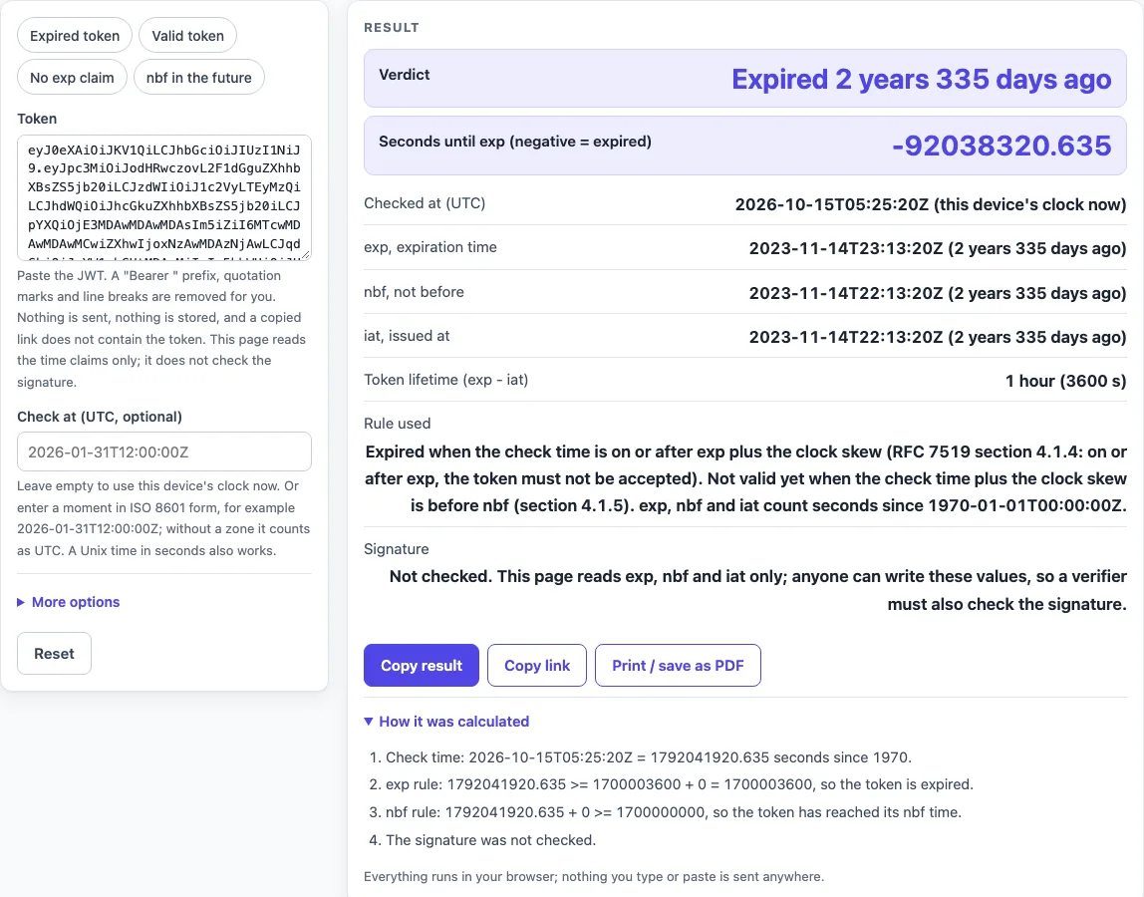
Task: Click the Everything runs in your browser note
Action: 594,876
